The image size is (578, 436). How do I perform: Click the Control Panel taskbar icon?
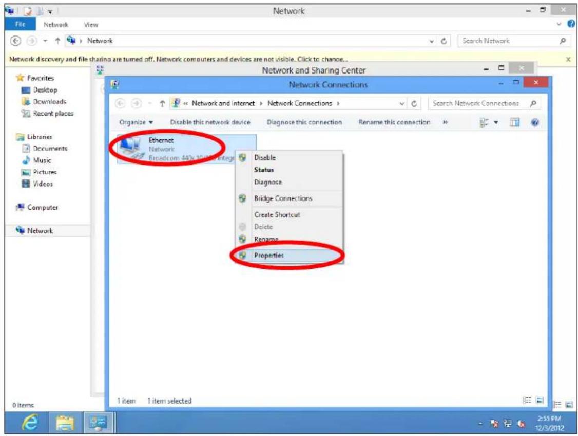pos(98,423)
